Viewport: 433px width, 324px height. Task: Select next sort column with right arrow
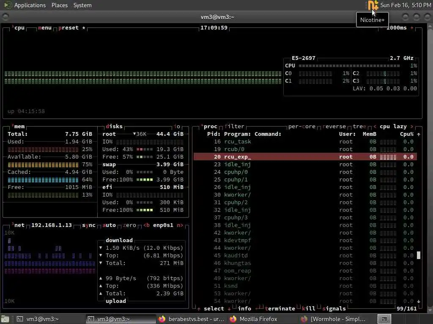click(x=411, y=127)
